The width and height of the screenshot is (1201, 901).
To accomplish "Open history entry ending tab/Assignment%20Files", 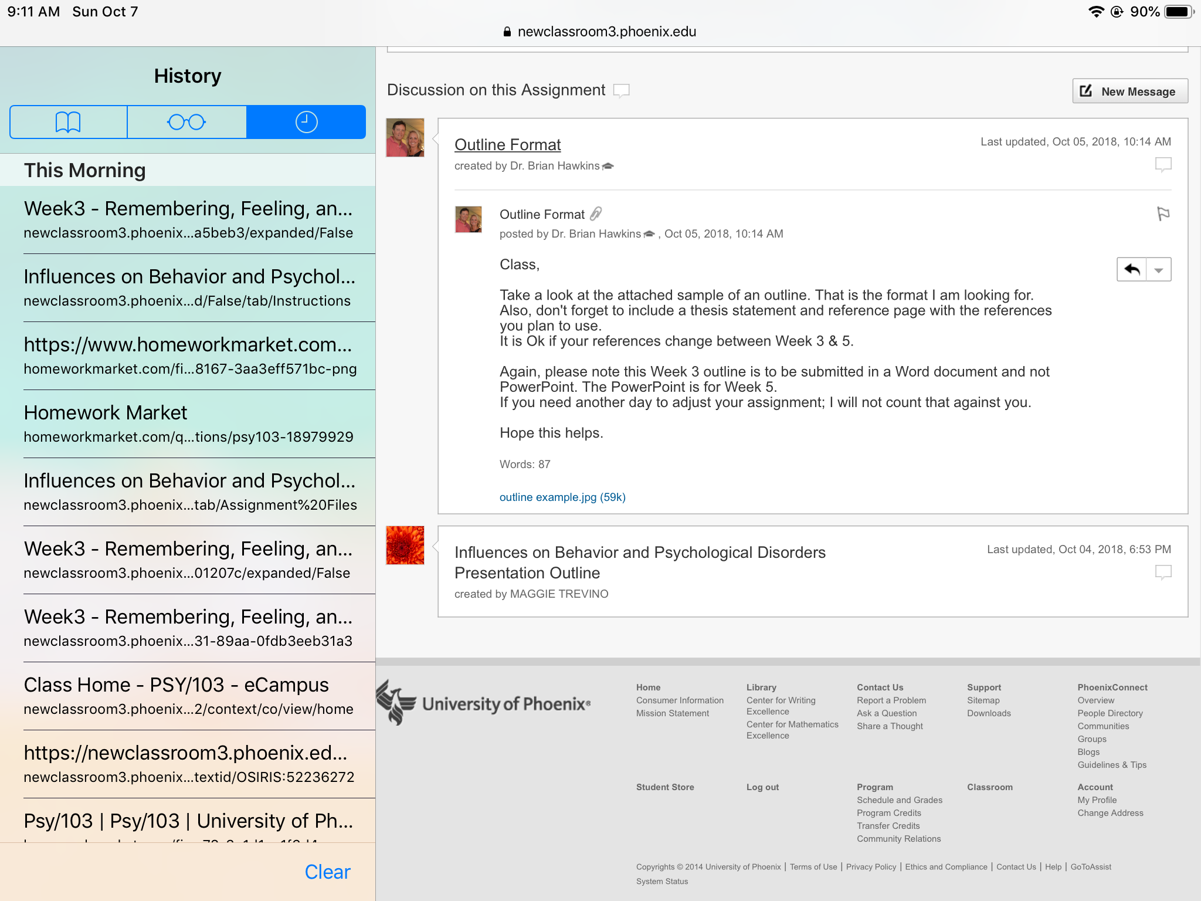I will click(x=188, y=492).
